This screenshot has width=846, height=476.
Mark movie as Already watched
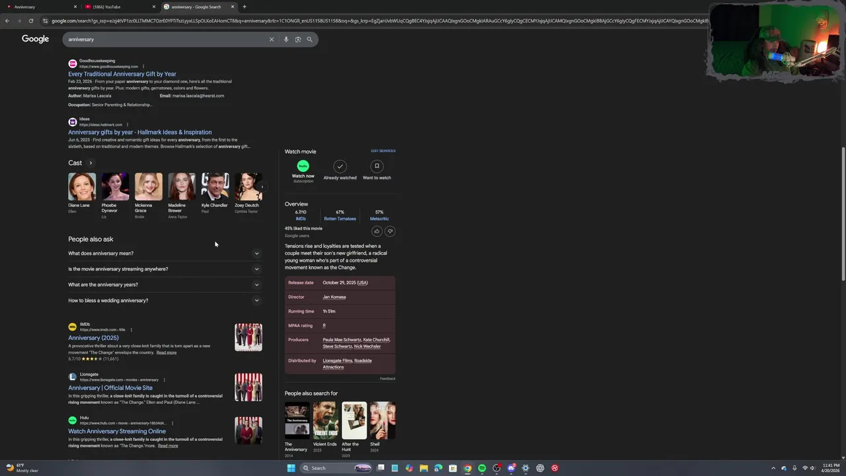coord(340,167)
